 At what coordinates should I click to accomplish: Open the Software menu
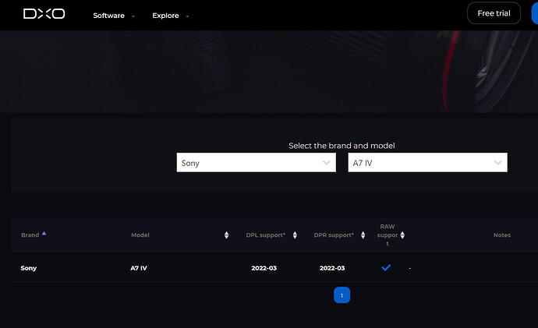(108, 16)
